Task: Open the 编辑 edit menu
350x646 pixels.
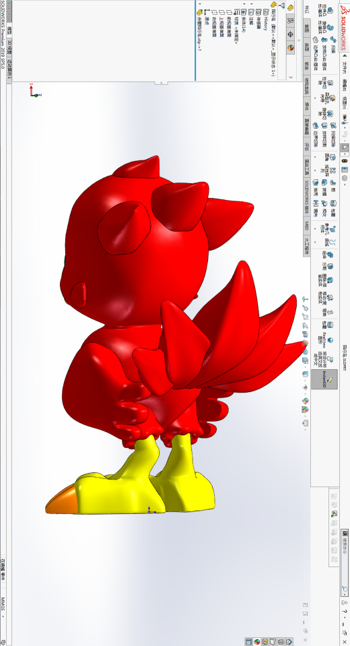Action: (344, 85)
